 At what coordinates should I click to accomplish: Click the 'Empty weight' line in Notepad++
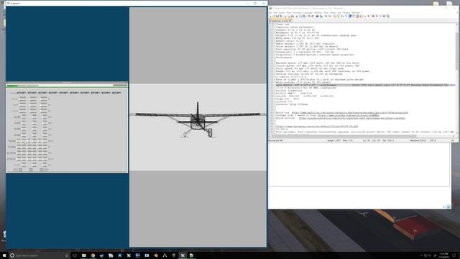306,43
